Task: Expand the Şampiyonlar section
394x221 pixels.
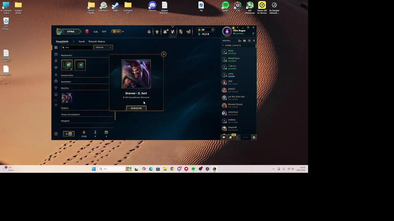Action: click(x=67, y=76)
